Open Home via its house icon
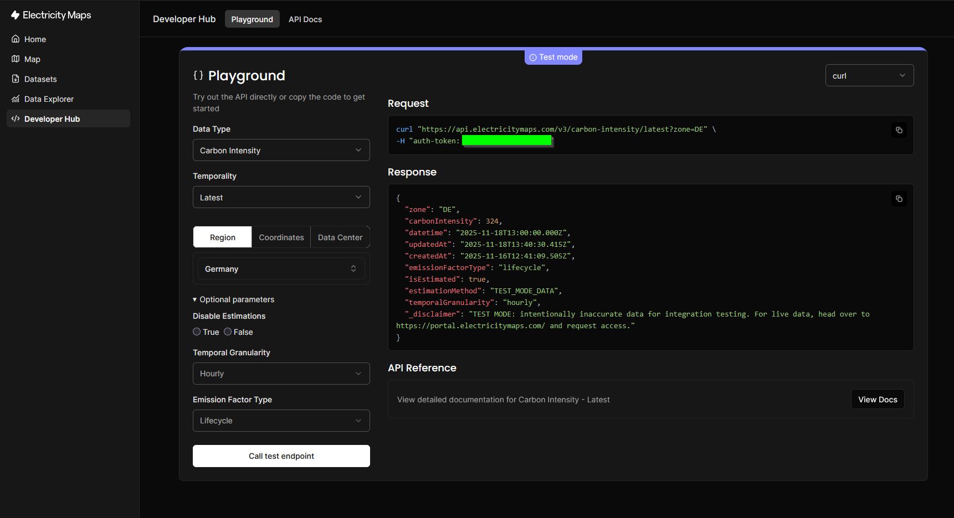 [16, 39]
